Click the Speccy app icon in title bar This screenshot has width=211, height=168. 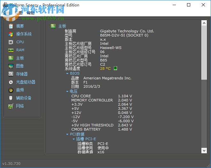pos(5,5)
